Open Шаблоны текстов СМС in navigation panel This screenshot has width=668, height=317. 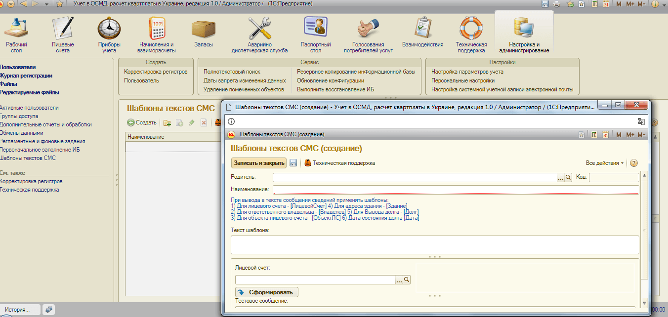point(28,158)
